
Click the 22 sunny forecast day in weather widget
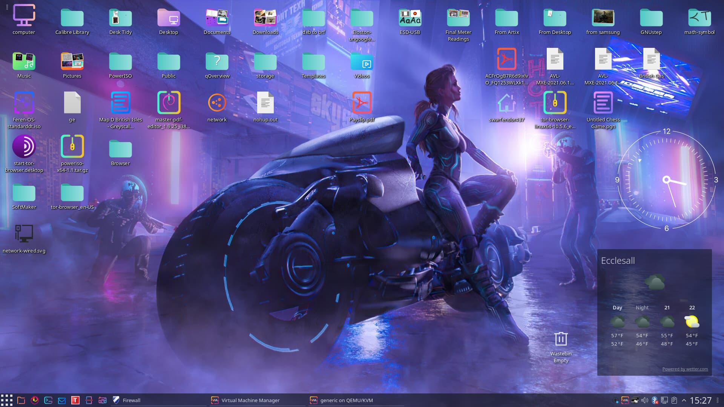[x=692, y=325]
